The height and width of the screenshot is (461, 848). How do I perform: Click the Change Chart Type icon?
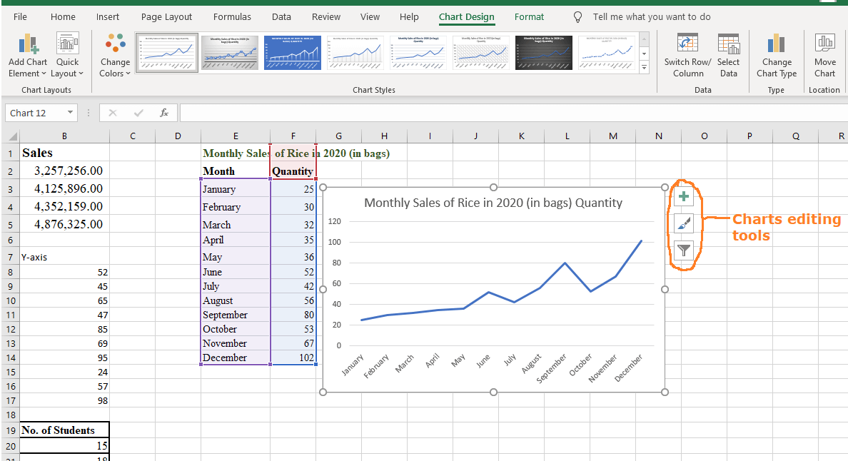(777, 55)
